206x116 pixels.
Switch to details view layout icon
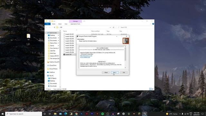click(x=150, y=89)
